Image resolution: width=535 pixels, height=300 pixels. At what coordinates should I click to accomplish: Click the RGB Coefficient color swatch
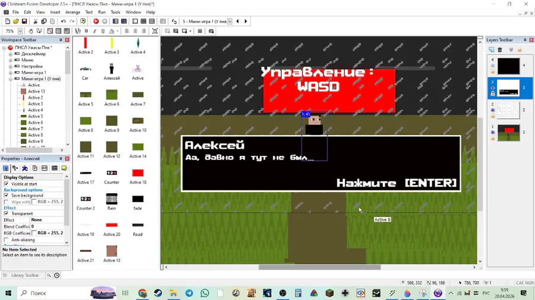(34, 233)
